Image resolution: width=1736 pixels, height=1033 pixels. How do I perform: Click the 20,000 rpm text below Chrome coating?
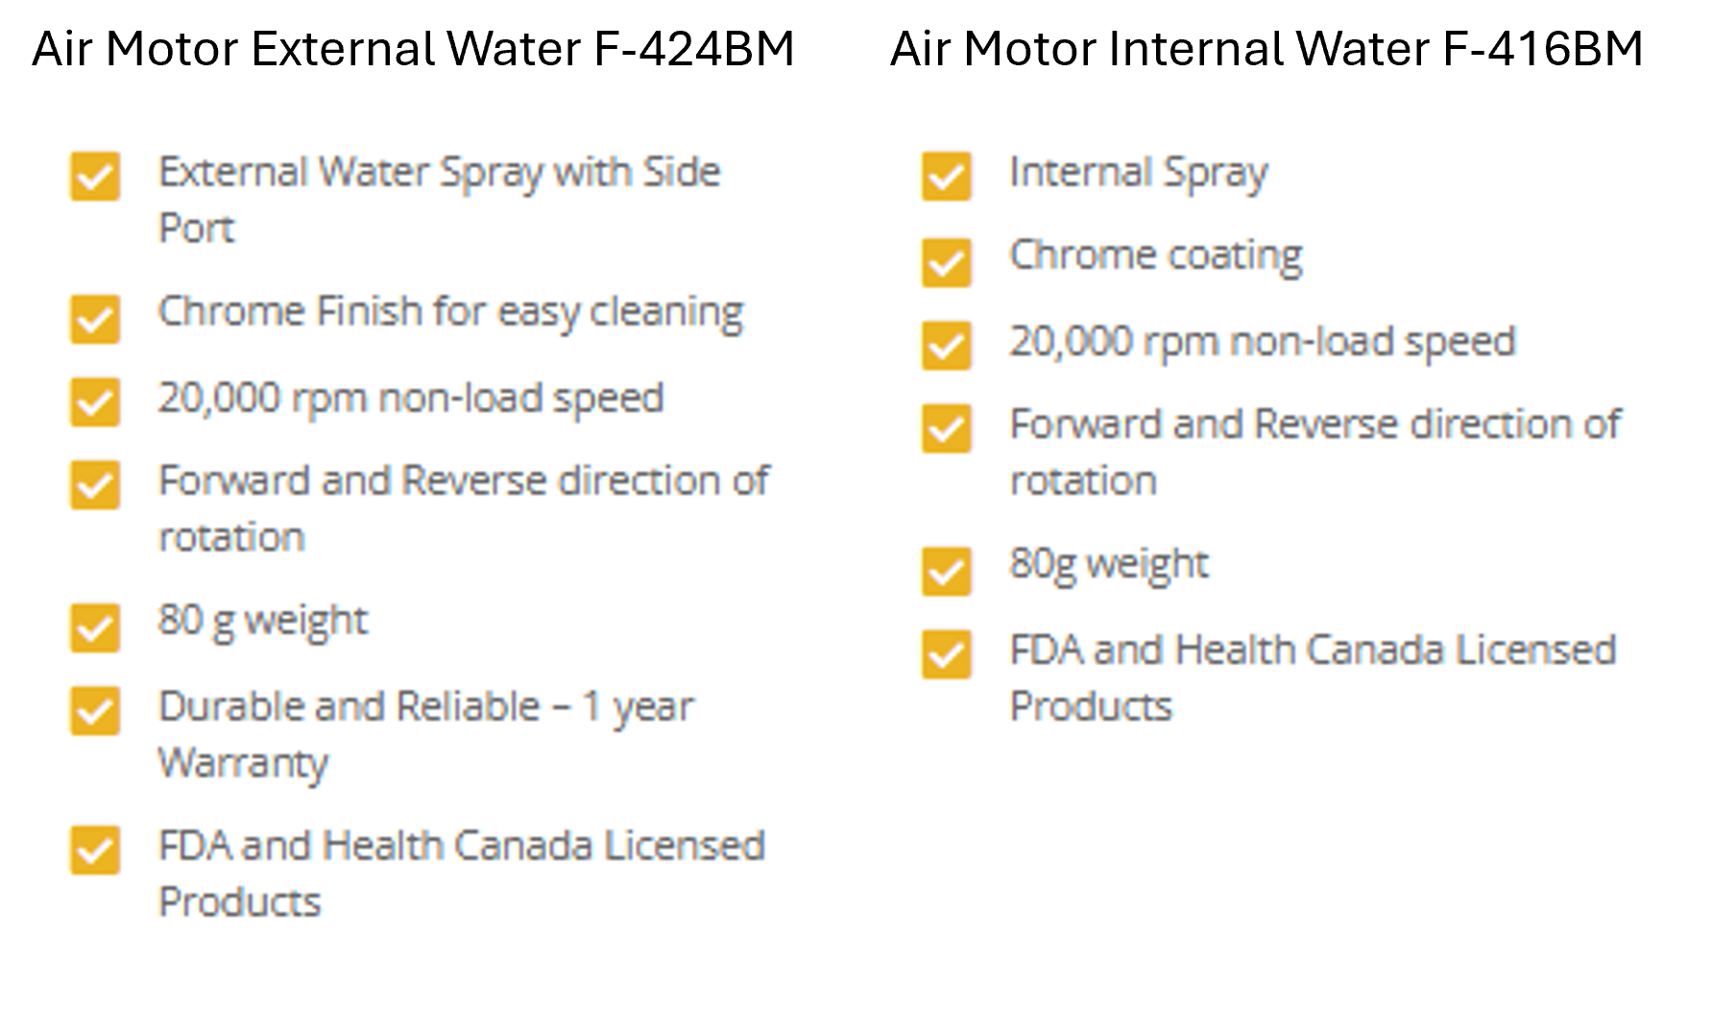1262,342
